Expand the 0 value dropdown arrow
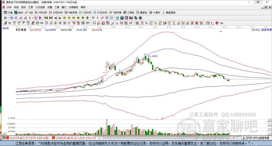 [32, 18]
